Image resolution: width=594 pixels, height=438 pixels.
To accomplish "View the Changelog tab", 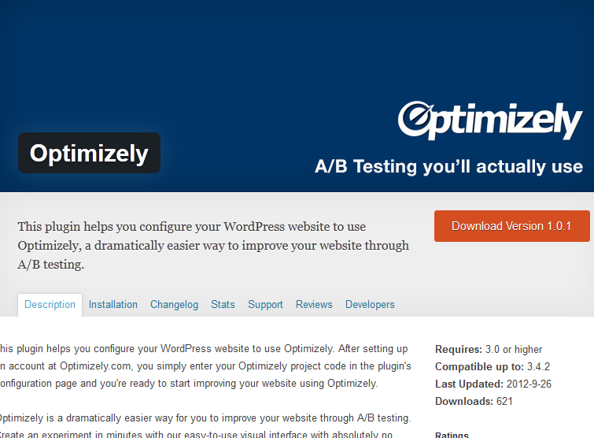I will (x=174, y=305).
